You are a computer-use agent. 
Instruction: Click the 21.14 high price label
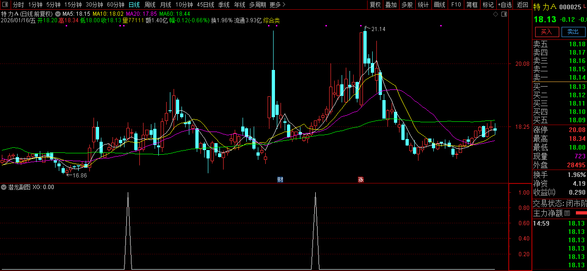click(378, 29)
